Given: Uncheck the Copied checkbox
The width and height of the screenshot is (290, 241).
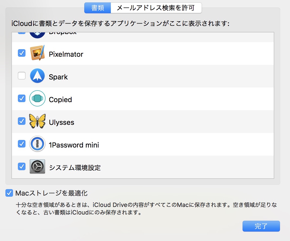Looking at the screenshot, I should pyautogui.click(x=22, y=98).
